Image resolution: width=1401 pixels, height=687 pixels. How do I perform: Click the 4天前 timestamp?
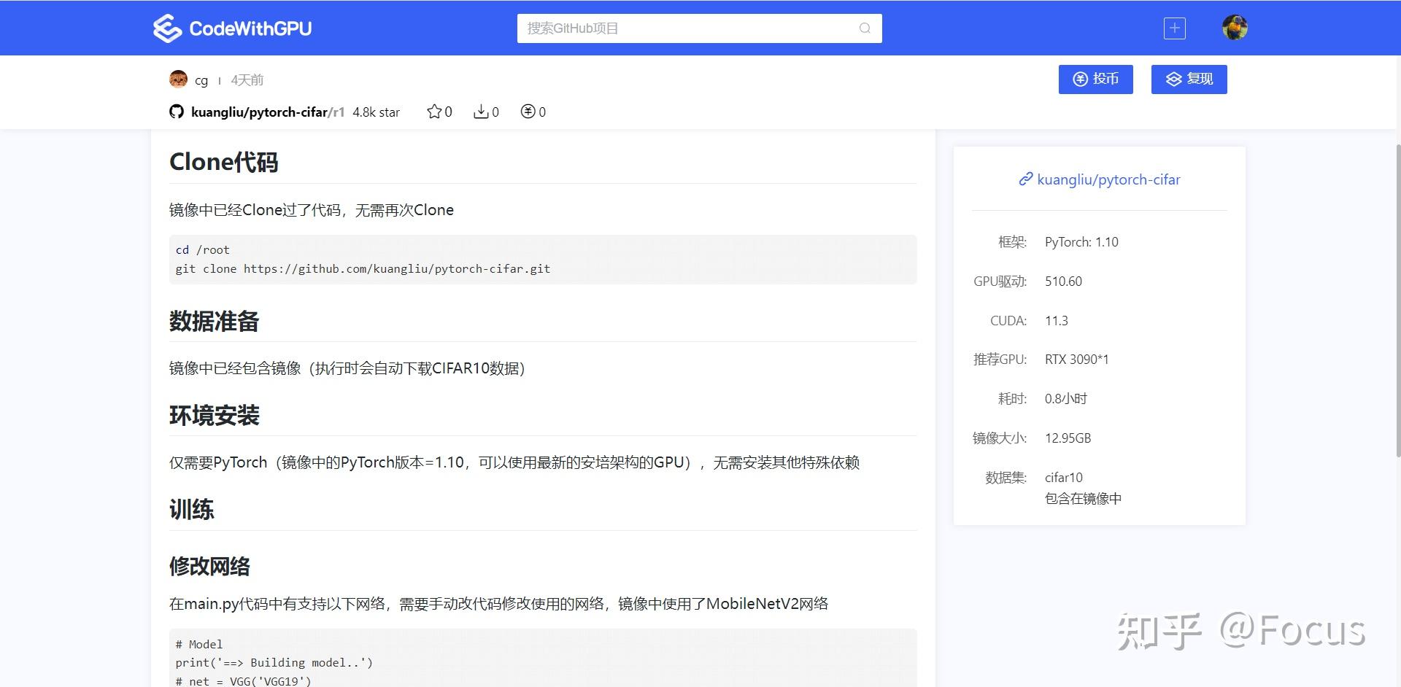246,79
